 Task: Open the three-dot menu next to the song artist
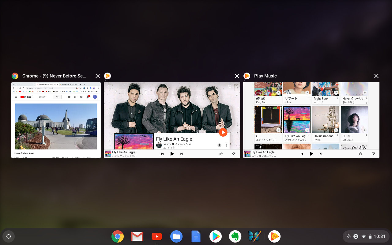226,145
